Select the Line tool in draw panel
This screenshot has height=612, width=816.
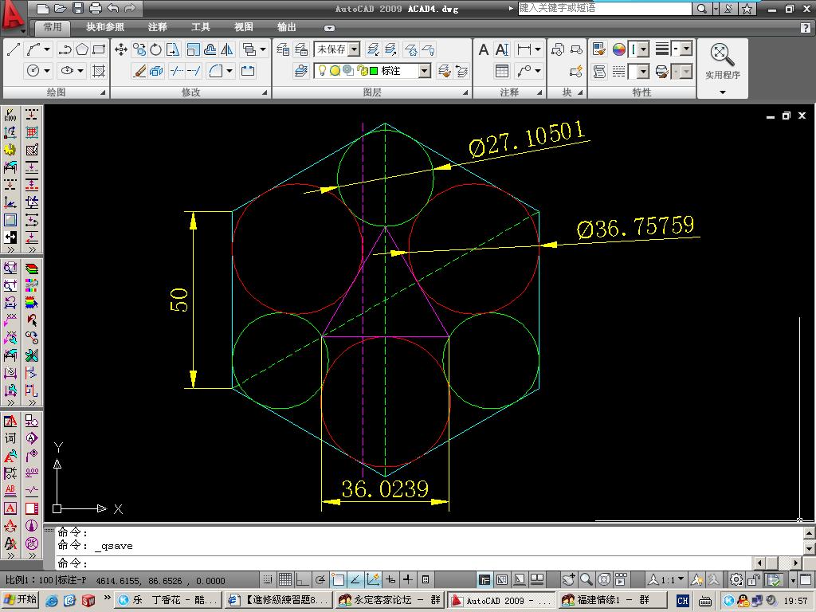point(14,50)
